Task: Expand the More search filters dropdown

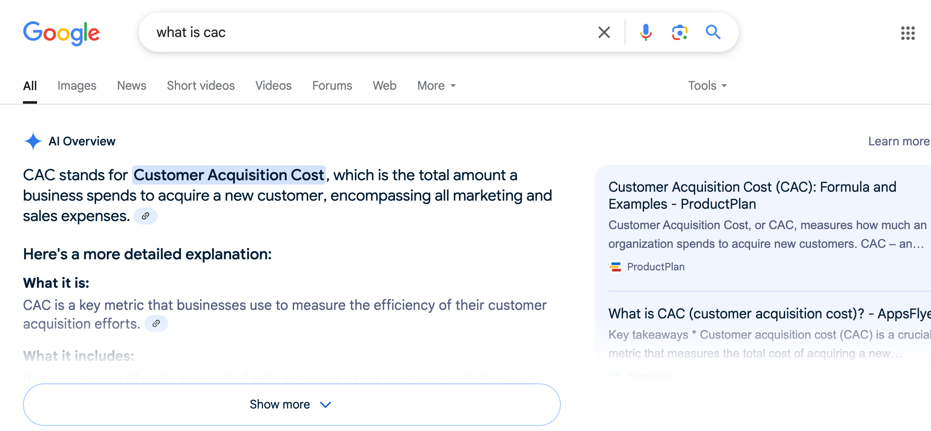Action: 436,85
